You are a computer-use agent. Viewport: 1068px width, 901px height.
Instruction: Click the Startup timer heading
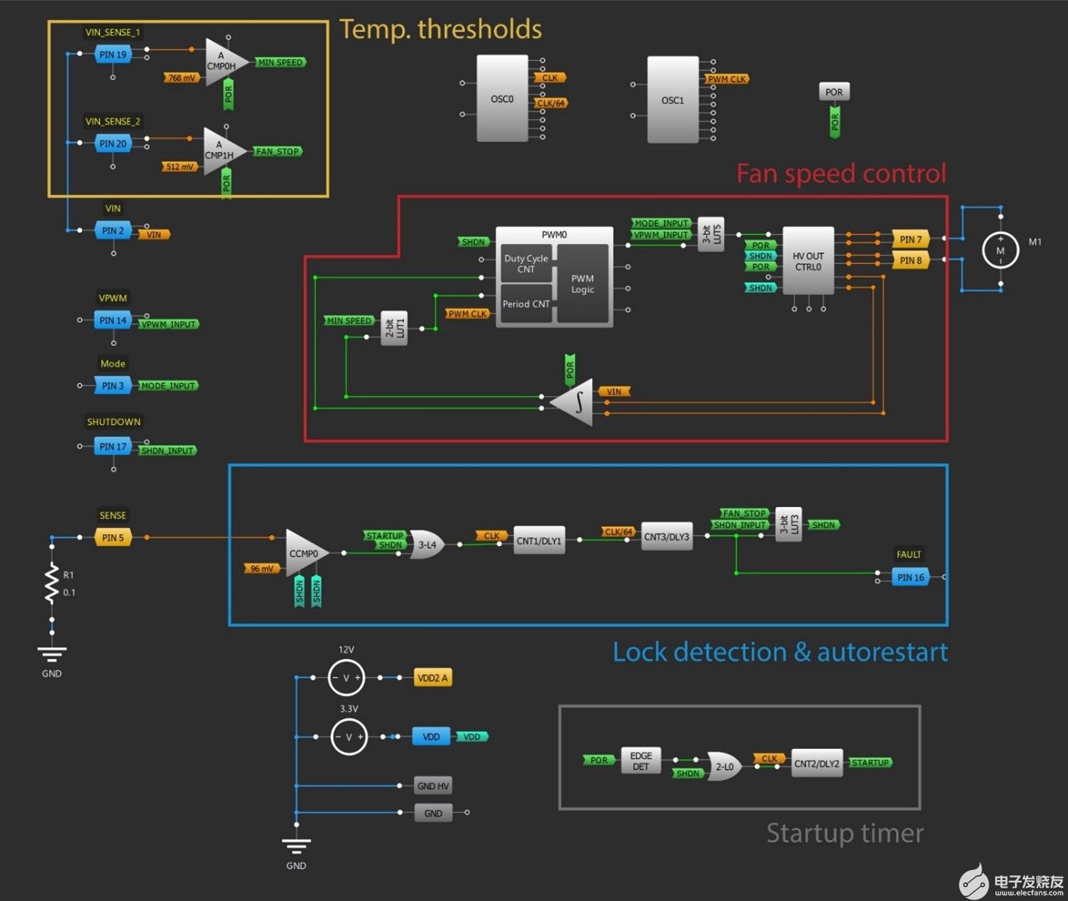point(845,833)
